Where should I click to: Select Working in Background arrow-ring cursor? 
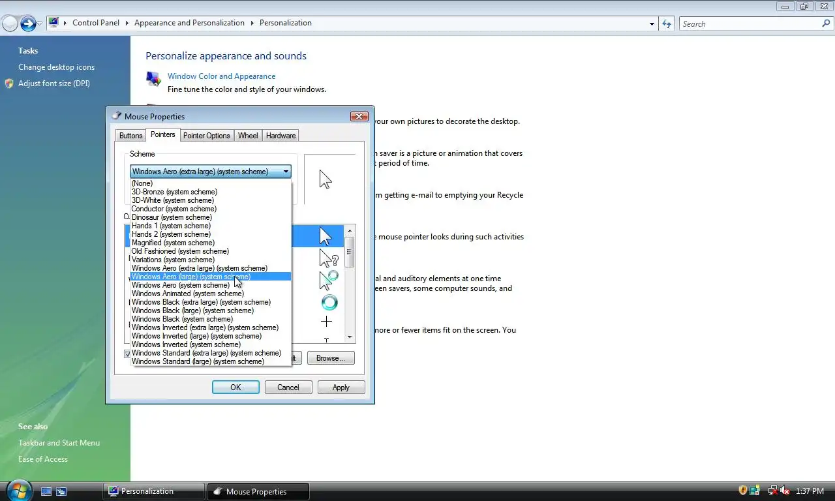click(x=328, y=280)
